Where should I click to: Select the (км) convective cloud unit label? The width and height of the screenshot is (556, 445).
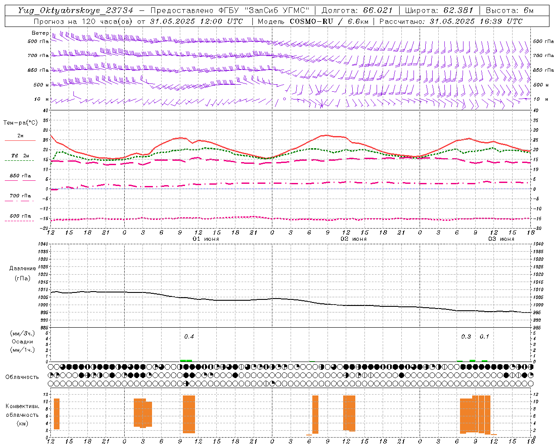22,423
